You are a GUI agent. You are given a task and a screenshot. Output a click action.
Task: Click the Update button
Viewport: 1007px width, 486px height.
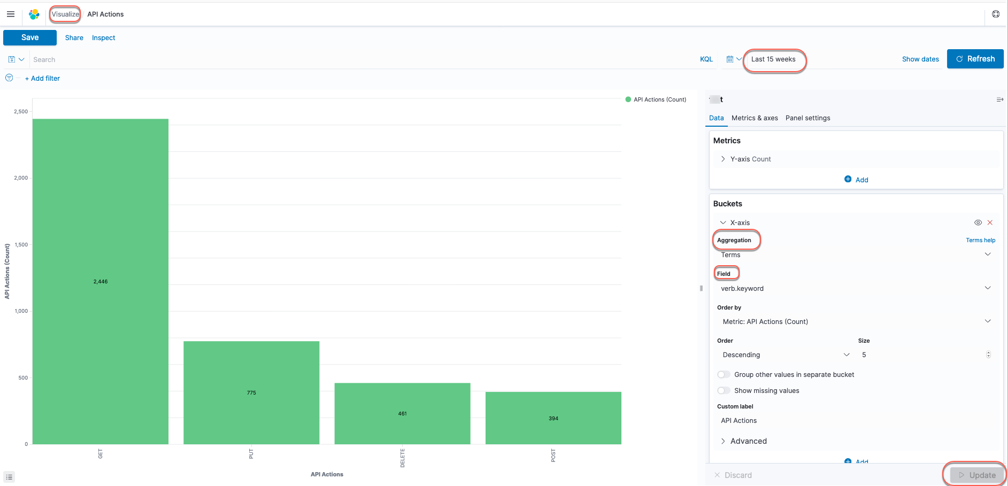pyautogui.click(x=977, y=475)
